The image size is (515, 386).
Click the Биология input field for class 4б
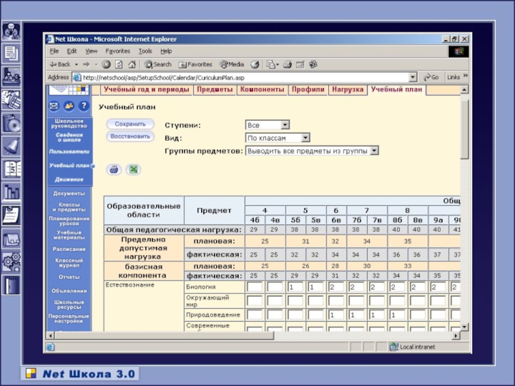click(255, 287)
